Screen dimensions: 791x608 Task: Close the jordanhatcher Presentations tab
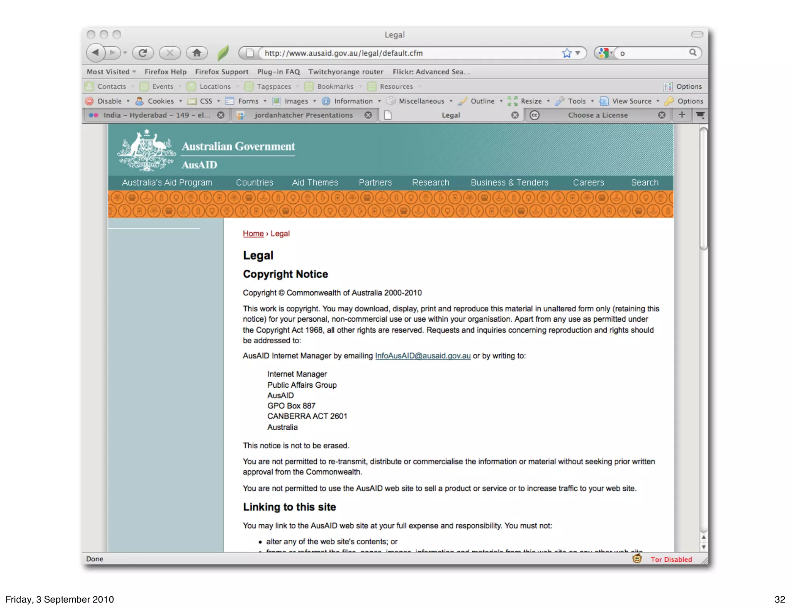point(368,115)
